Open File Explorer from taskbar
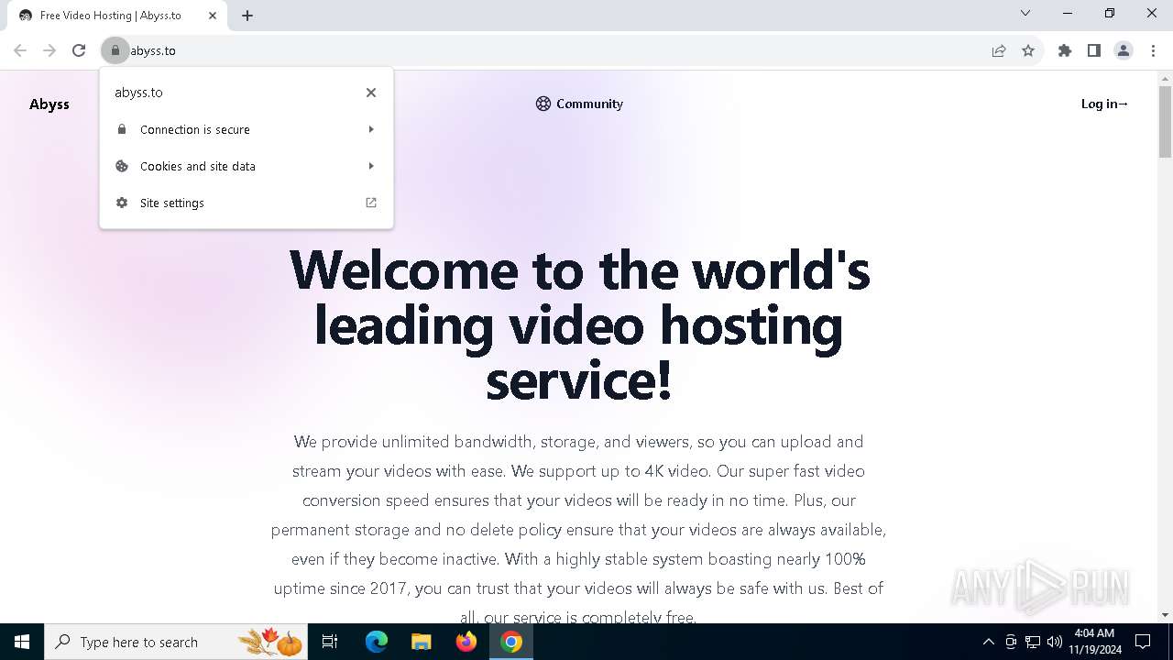This screenshot has height=660, width=1173. click(x=421, y=642)
